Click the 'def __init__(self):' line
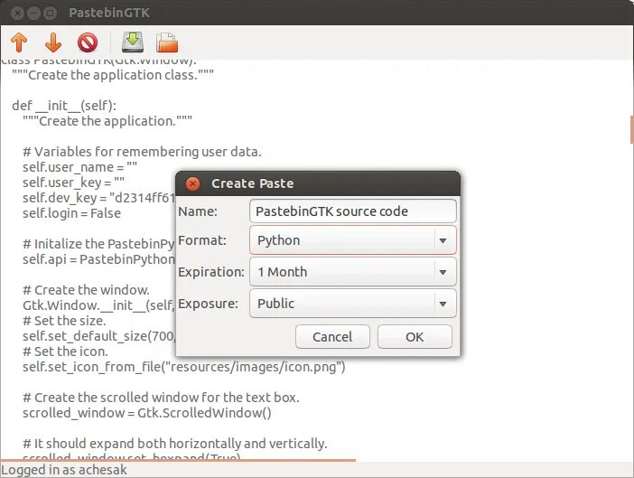The image size is (634, 478). point(64,106)
